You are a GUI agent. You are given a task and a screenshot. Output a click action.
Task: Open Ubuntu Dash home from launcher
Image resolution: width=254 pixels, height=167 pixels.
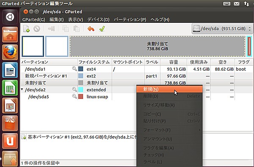coord(10,17)
